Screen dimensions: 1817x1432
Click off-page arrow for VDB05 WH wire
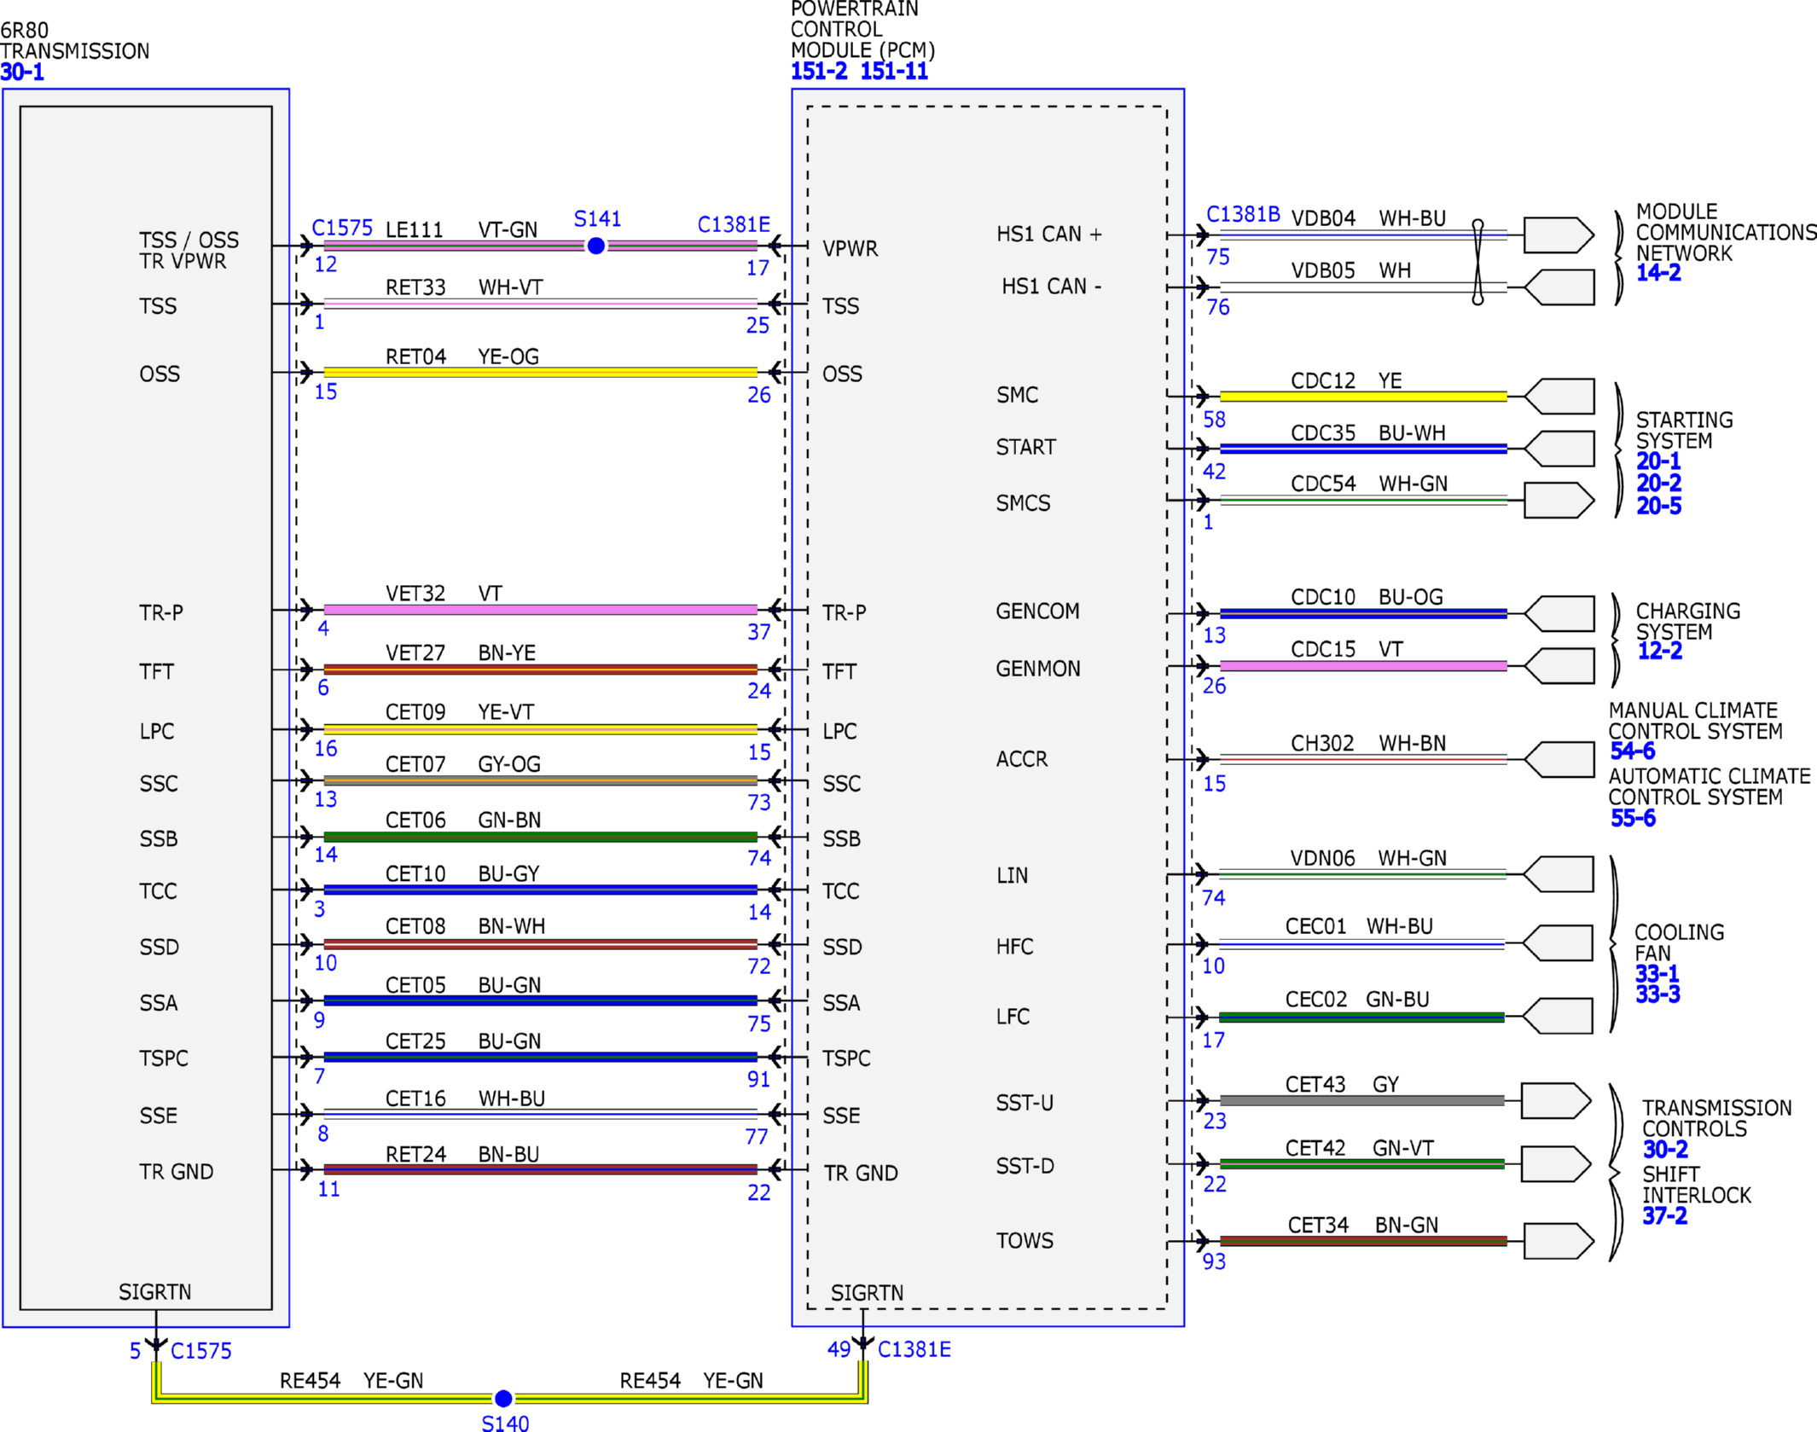point(1559,287)
